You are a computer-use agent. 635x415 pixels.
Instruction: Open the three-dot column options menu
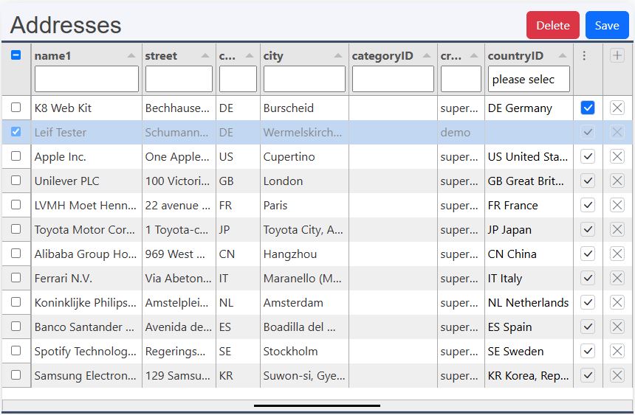pos(584,55)
